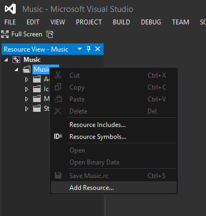
Task: Open the VIEW menu
Action: 57,22
